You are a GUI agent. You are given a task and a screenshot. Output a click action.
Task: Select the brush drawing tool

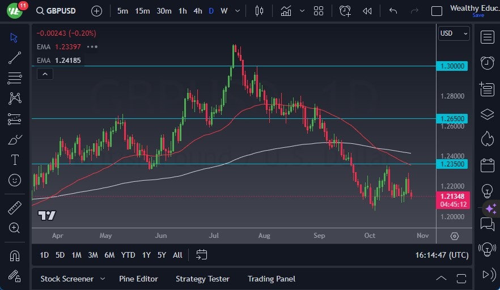[15, 139]
